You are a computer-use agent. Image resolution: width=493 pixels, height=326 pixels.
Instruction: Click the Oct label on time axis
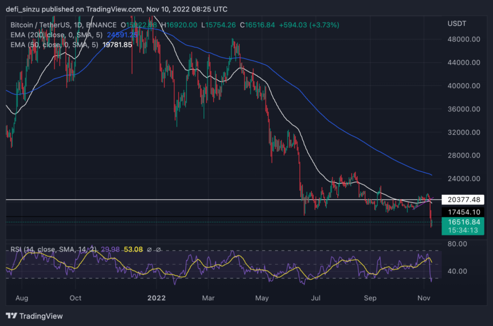click(75, 298)
